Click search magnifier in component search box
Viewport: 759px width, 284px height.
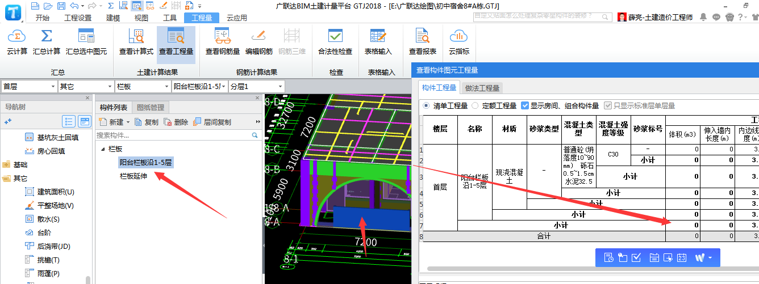255,135
